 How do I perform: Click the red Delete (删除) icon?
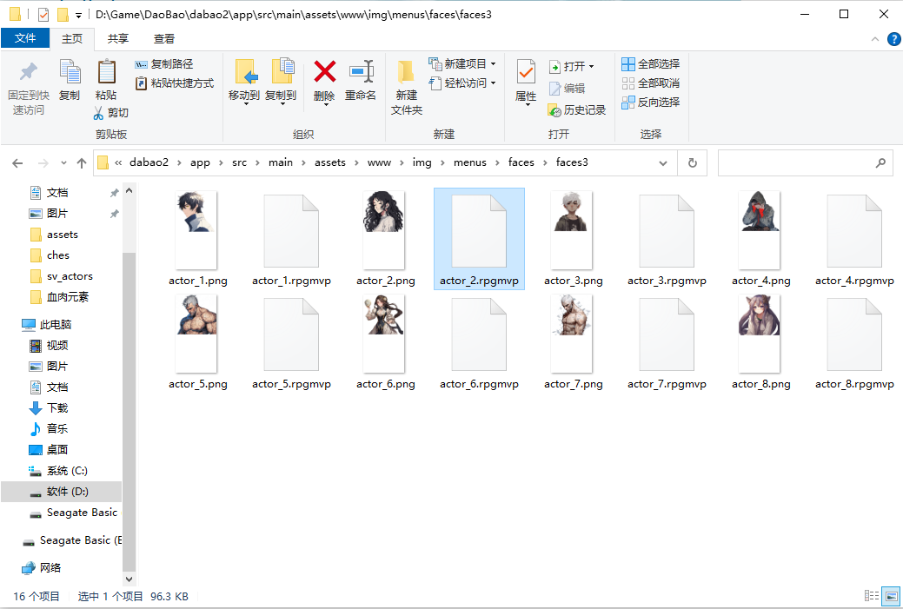(325, 72)
